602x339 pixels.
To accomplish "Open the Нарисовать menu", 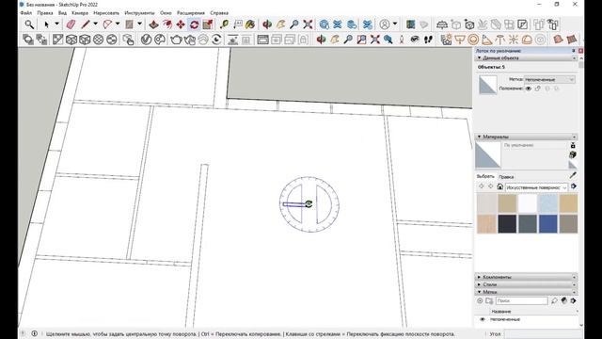I will click(106, 13).
